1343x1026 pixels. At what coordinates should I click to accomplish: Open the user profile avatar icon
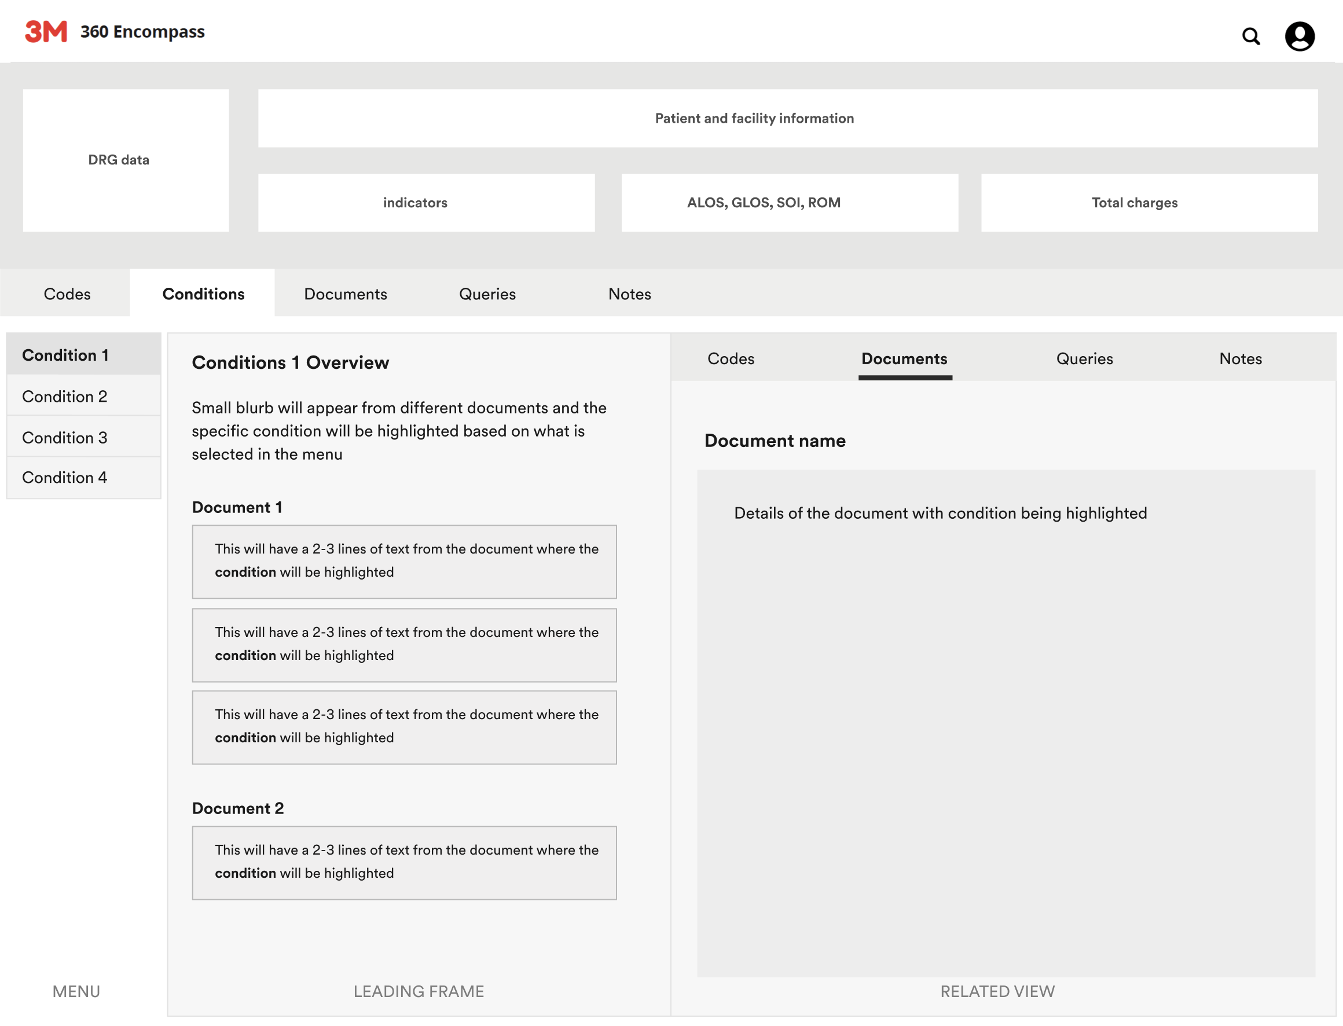coord(1299,36)
